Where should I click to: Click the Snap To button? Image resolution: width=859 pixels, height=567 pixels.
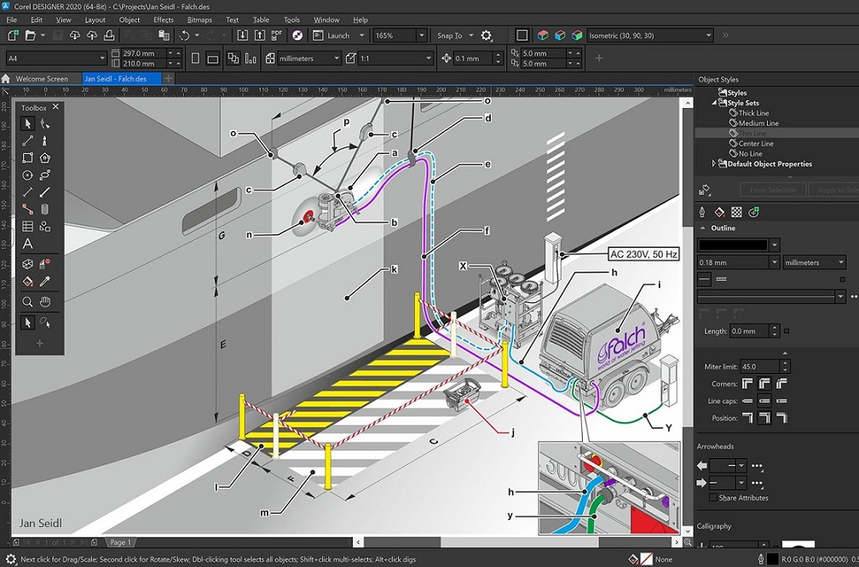point(449,36)
